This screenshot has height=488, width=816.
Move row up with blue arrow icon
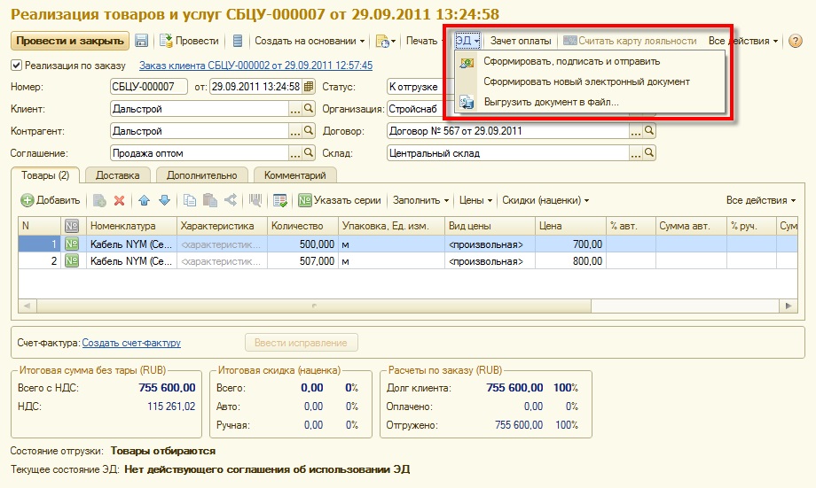click(145, 201)
